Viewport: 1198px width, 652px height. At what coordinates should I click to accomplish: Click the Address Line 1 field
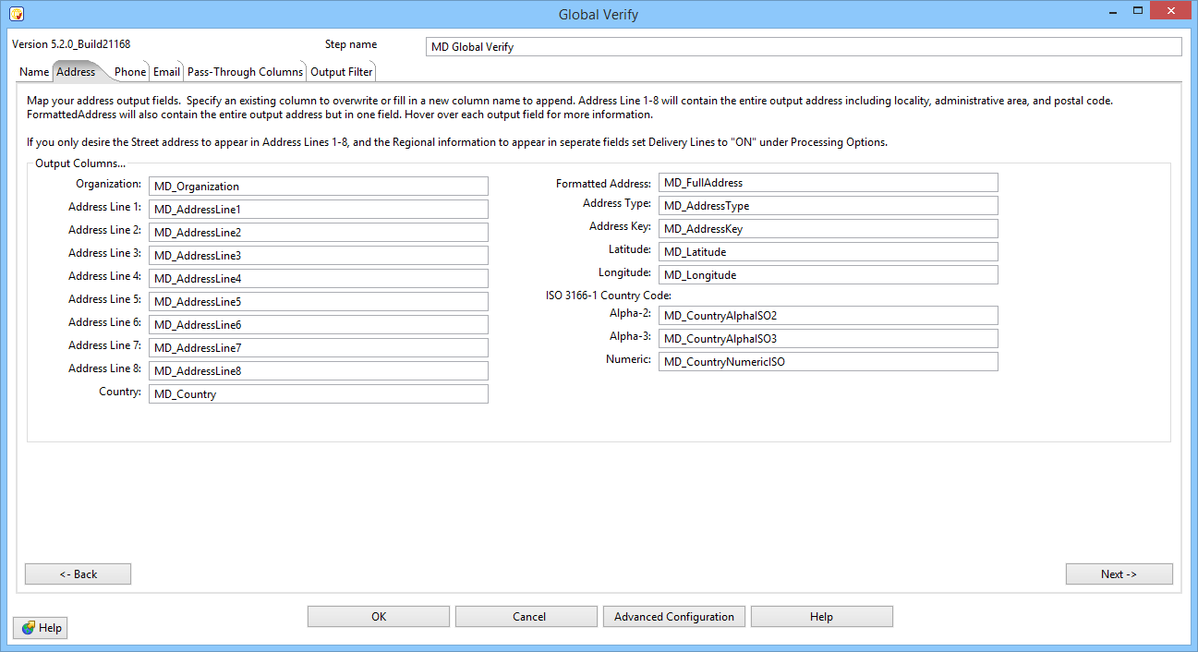(x=318, y=210)
